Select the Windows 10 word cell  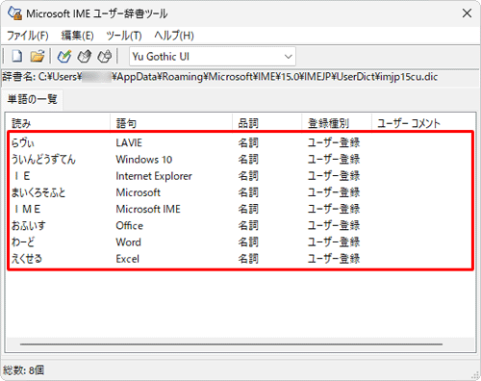(144, 160)
